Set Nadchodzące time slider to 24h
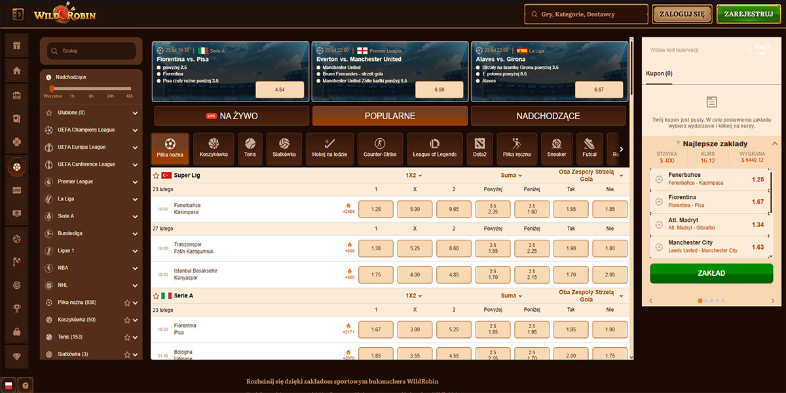786x393 pixels. pos(111,89)
